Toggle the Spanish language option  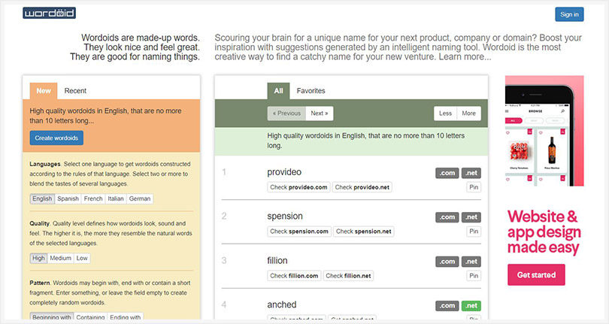click(68, 198)
